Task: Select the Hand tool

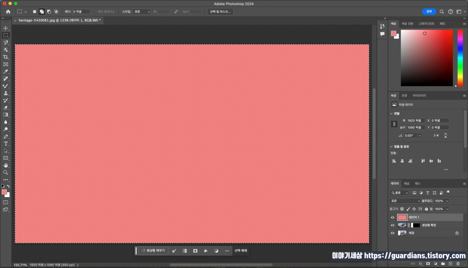Action: tap(5, 165)
